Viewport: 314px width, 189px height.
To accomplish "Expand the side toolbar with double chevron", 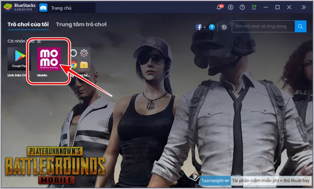I will tap(304, 7).
